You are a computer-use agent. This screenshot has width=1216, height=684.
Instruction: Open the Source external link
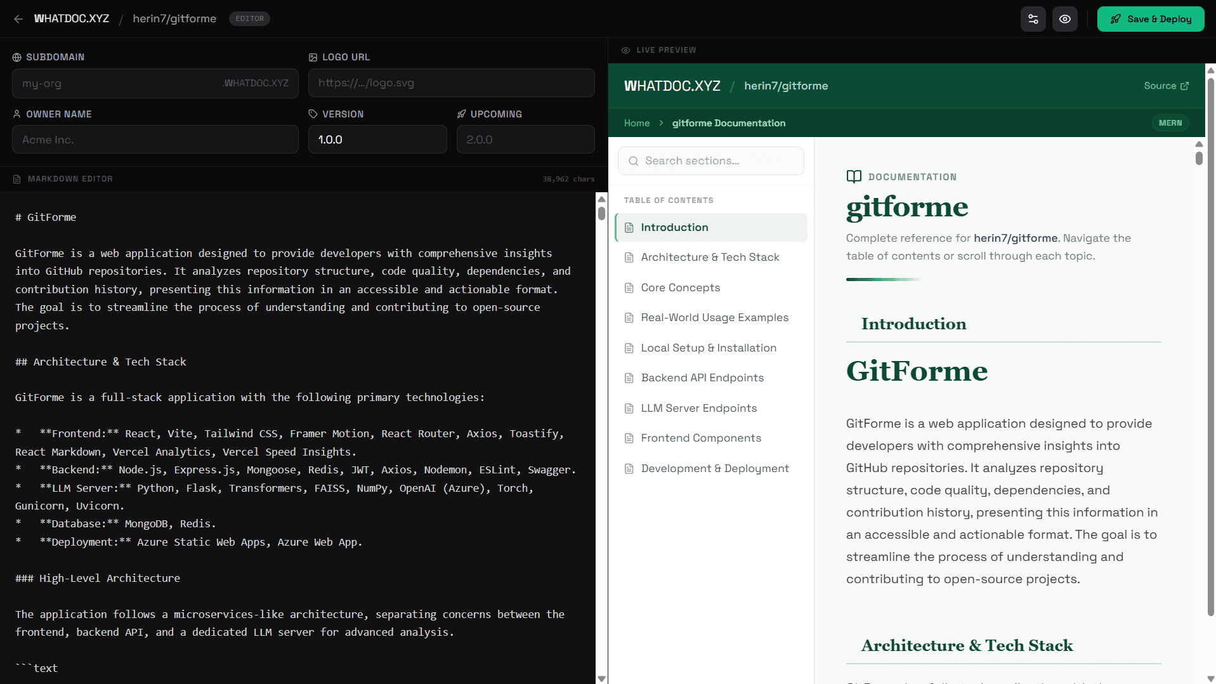tap(1167, 86)
